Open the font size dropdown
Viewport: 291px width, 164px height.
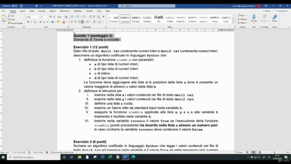[x=48, y=17]
